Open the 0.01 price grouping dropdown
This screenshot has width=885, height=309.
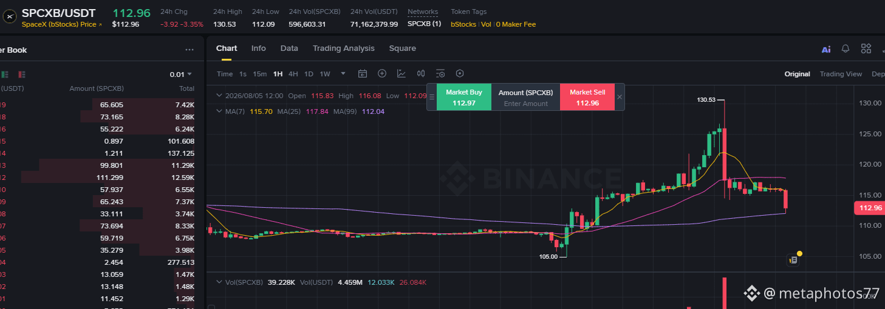click(181, 75)
